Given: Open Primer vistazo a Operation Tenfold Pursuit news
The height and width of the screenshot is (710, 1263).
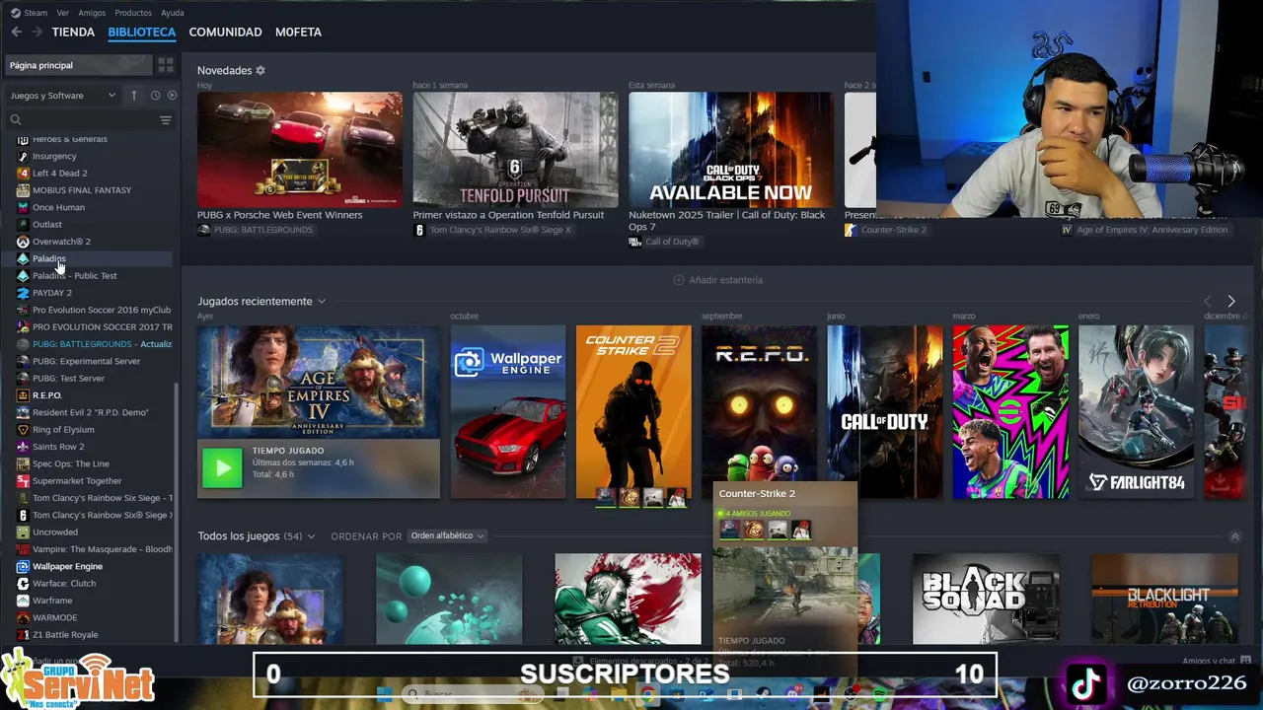Looking at the screenshot, I should pyautogui.click(x=515, y=150).
